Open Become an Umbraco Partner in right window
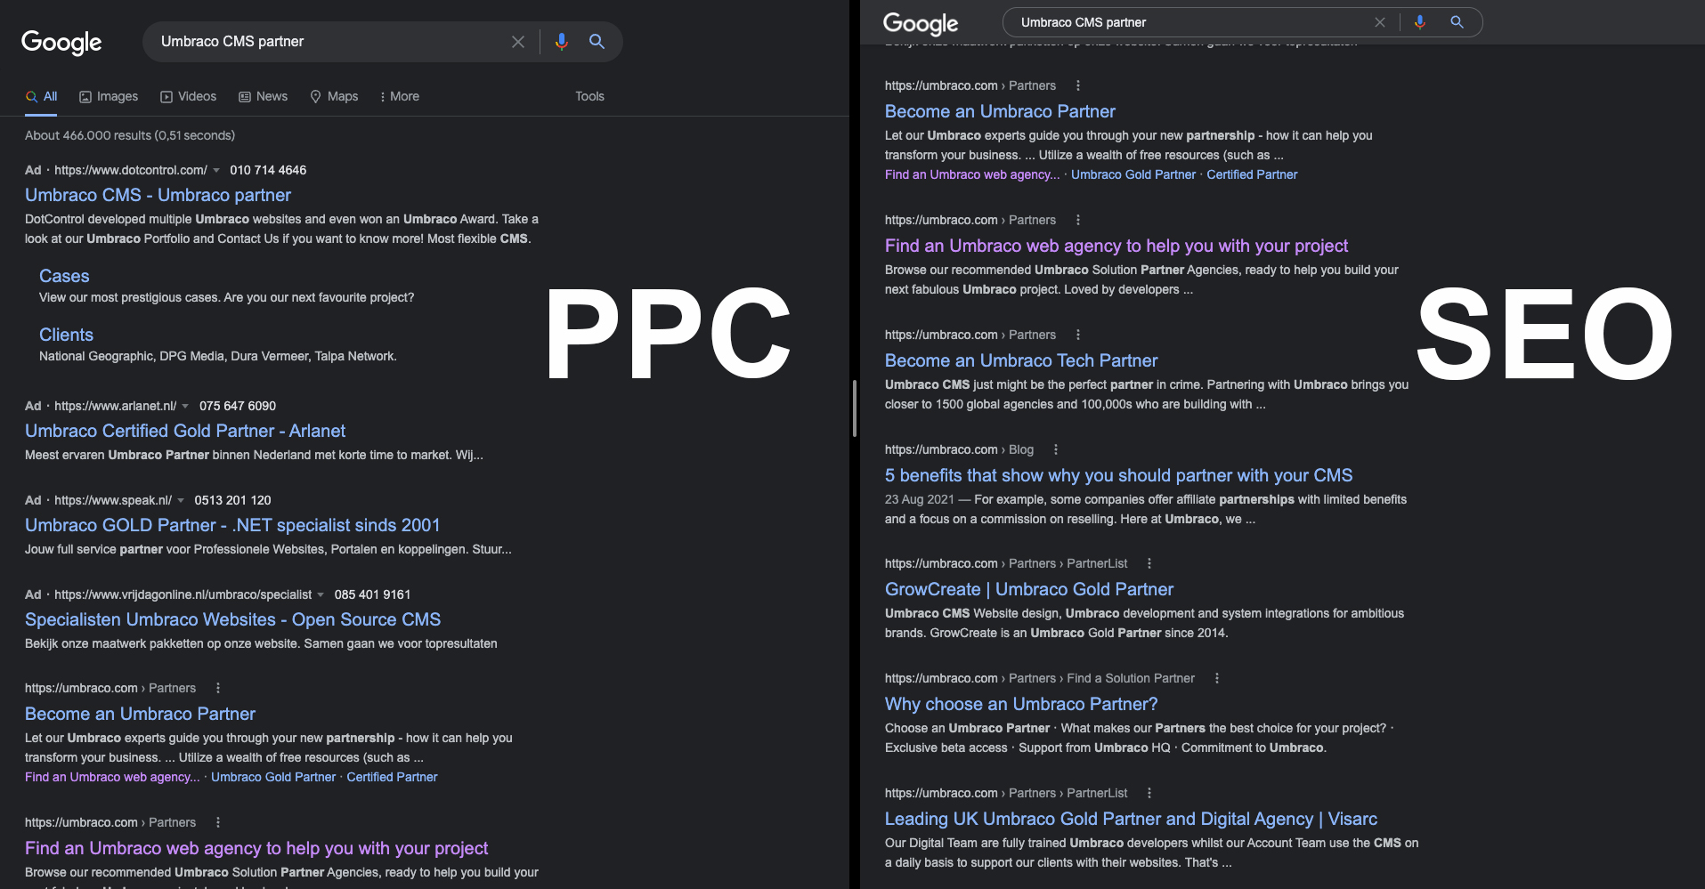This screenshot has width=1705, height=889. pos(1000,111)
